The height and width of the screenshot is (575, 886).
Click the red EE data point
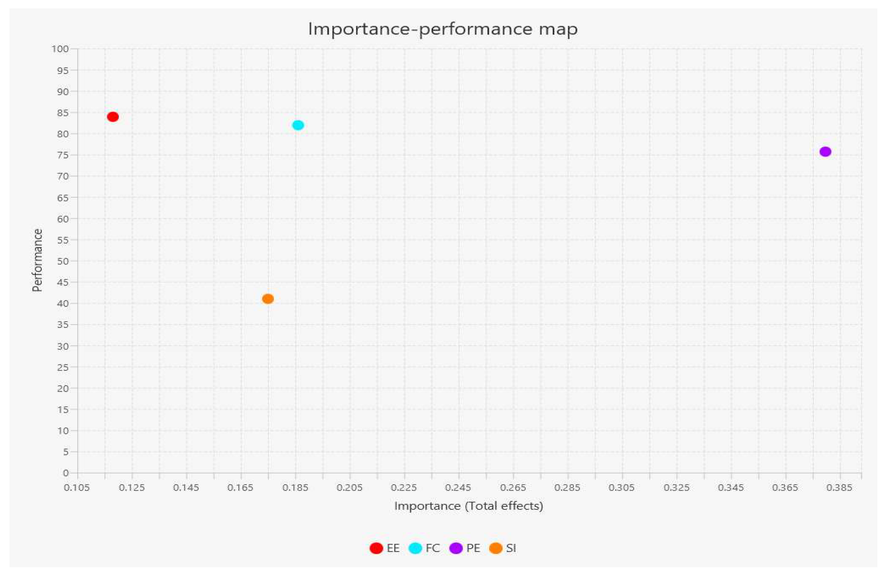click(113, 117)
